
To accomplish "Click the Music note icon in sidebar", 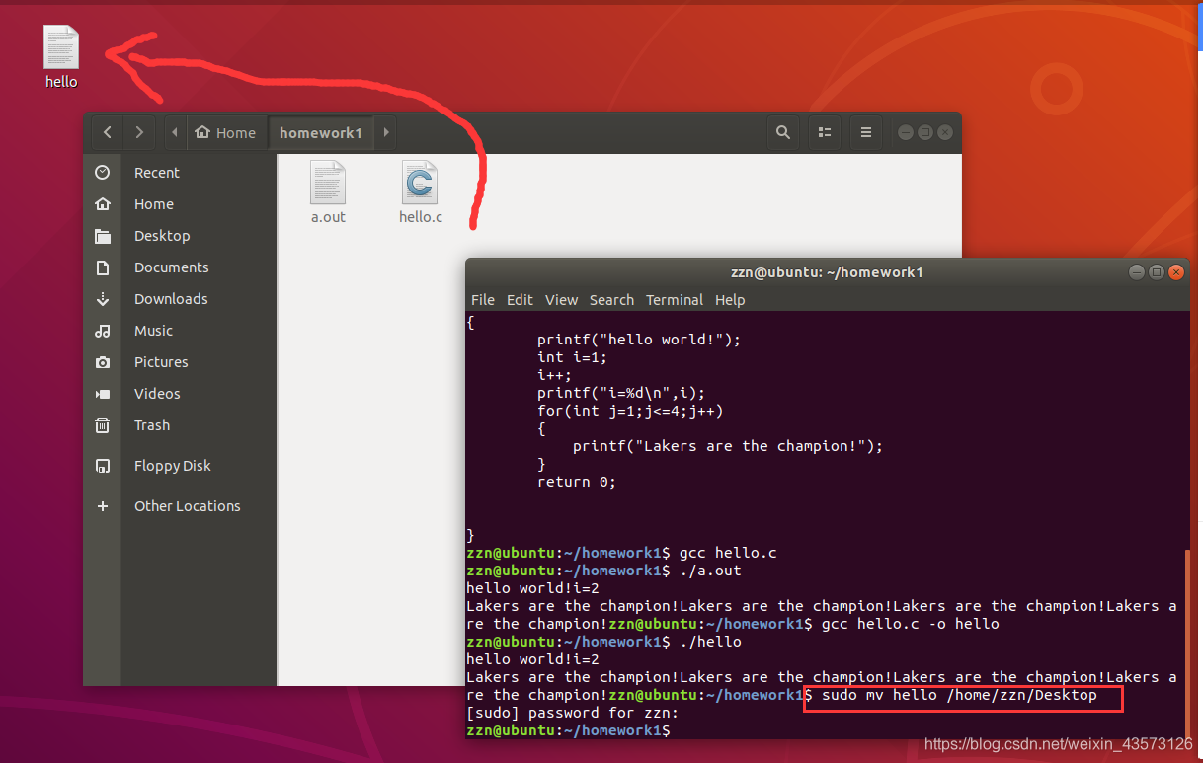I will point(103,331).
